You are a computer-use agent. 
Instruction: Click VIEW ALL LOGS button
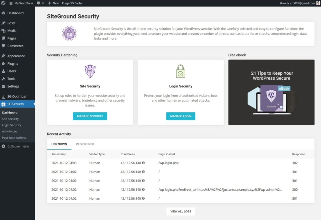pyautogui.click(x=181, y=211)
